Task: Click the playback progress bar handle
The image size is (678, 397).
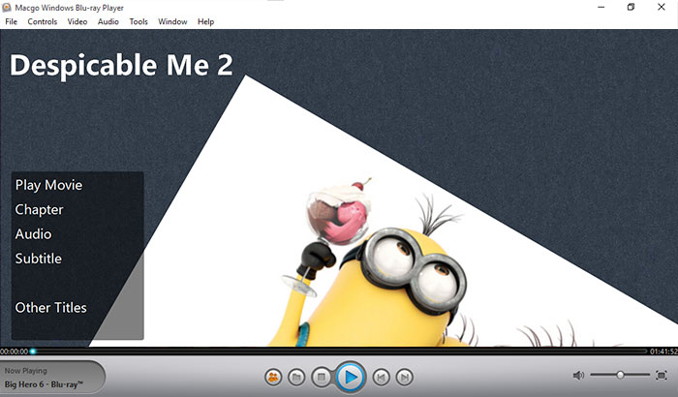Action: coord(33,351)
